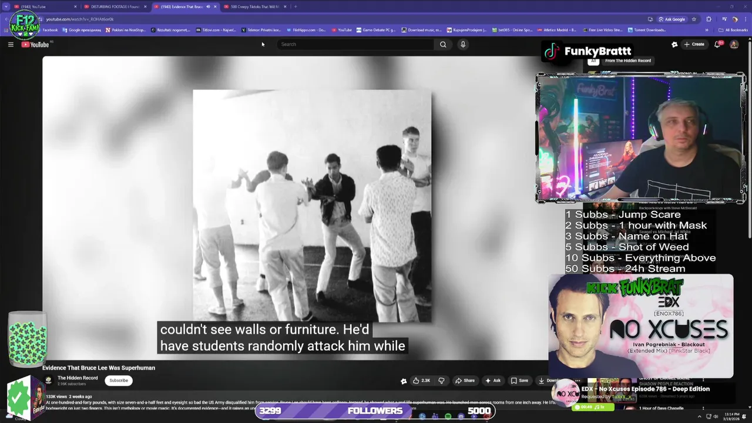This screenshot has width=752, height=423.
Task: Open Download music bookmark
Action: [x=421, y=30]
